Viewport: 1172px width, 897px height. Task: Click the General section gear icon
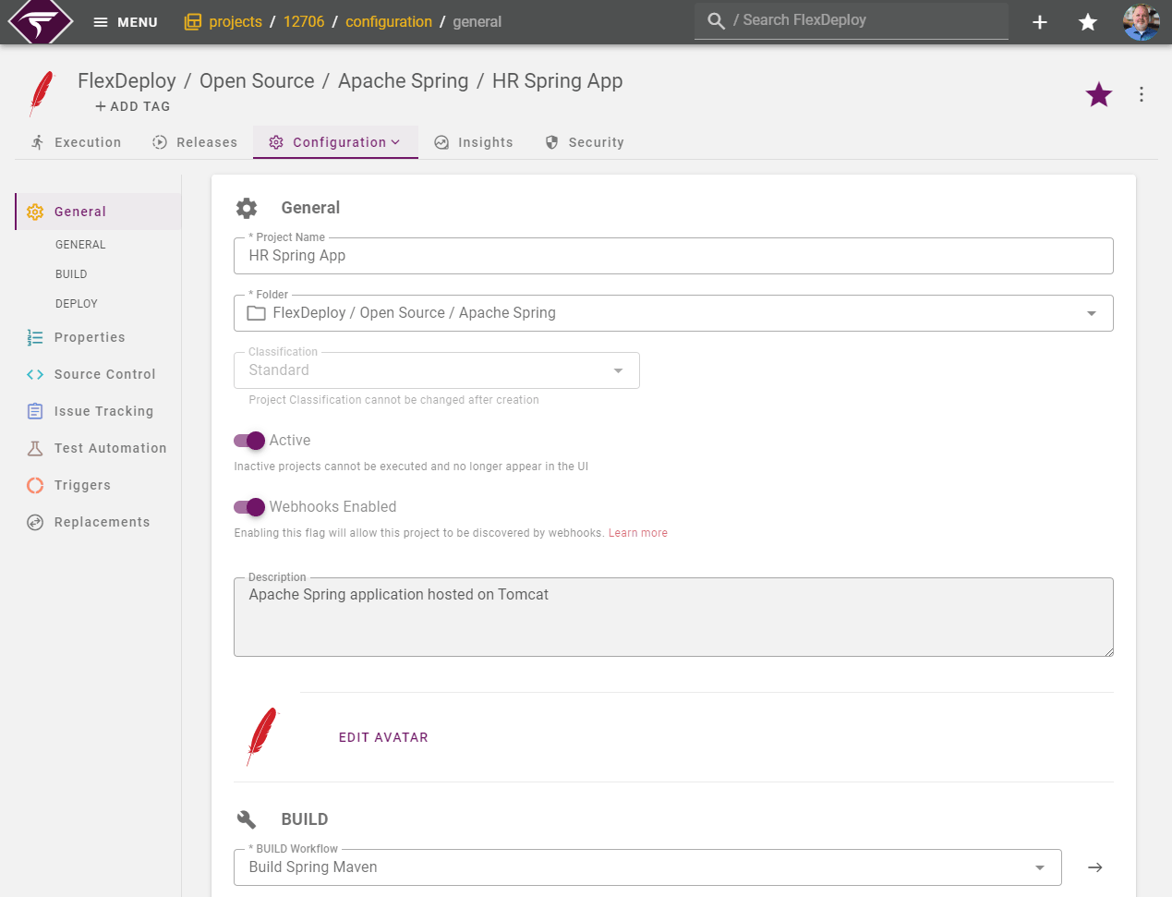(x=247, y=208)
